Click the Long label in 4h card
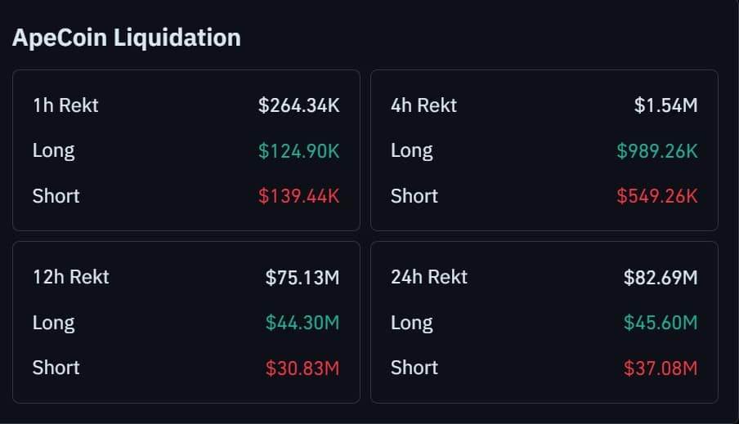739x424 pixels. coord(412,150)
